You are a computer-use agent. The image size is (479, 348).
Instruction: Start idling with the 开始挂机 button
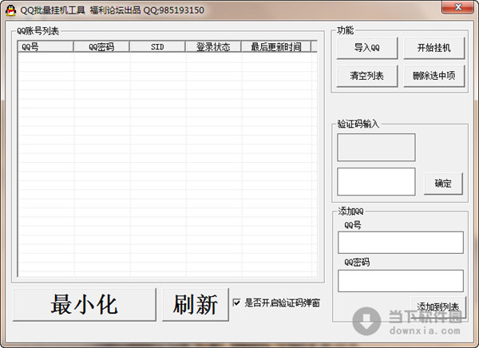pos(433,48)
